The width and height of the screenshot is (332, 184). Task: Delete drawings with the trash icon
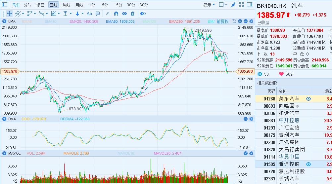pyautogui.click(x=133, y=14)
